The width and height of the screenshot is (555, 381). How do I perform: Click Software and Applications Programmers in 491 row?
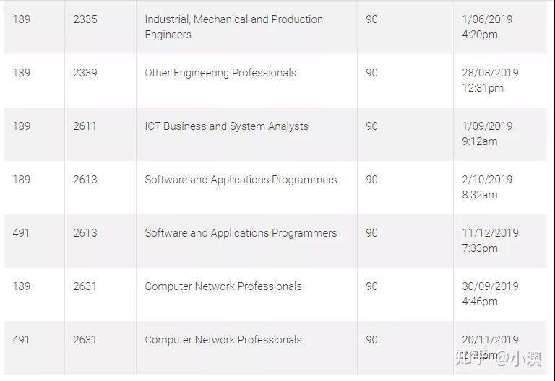coord(241,233)
